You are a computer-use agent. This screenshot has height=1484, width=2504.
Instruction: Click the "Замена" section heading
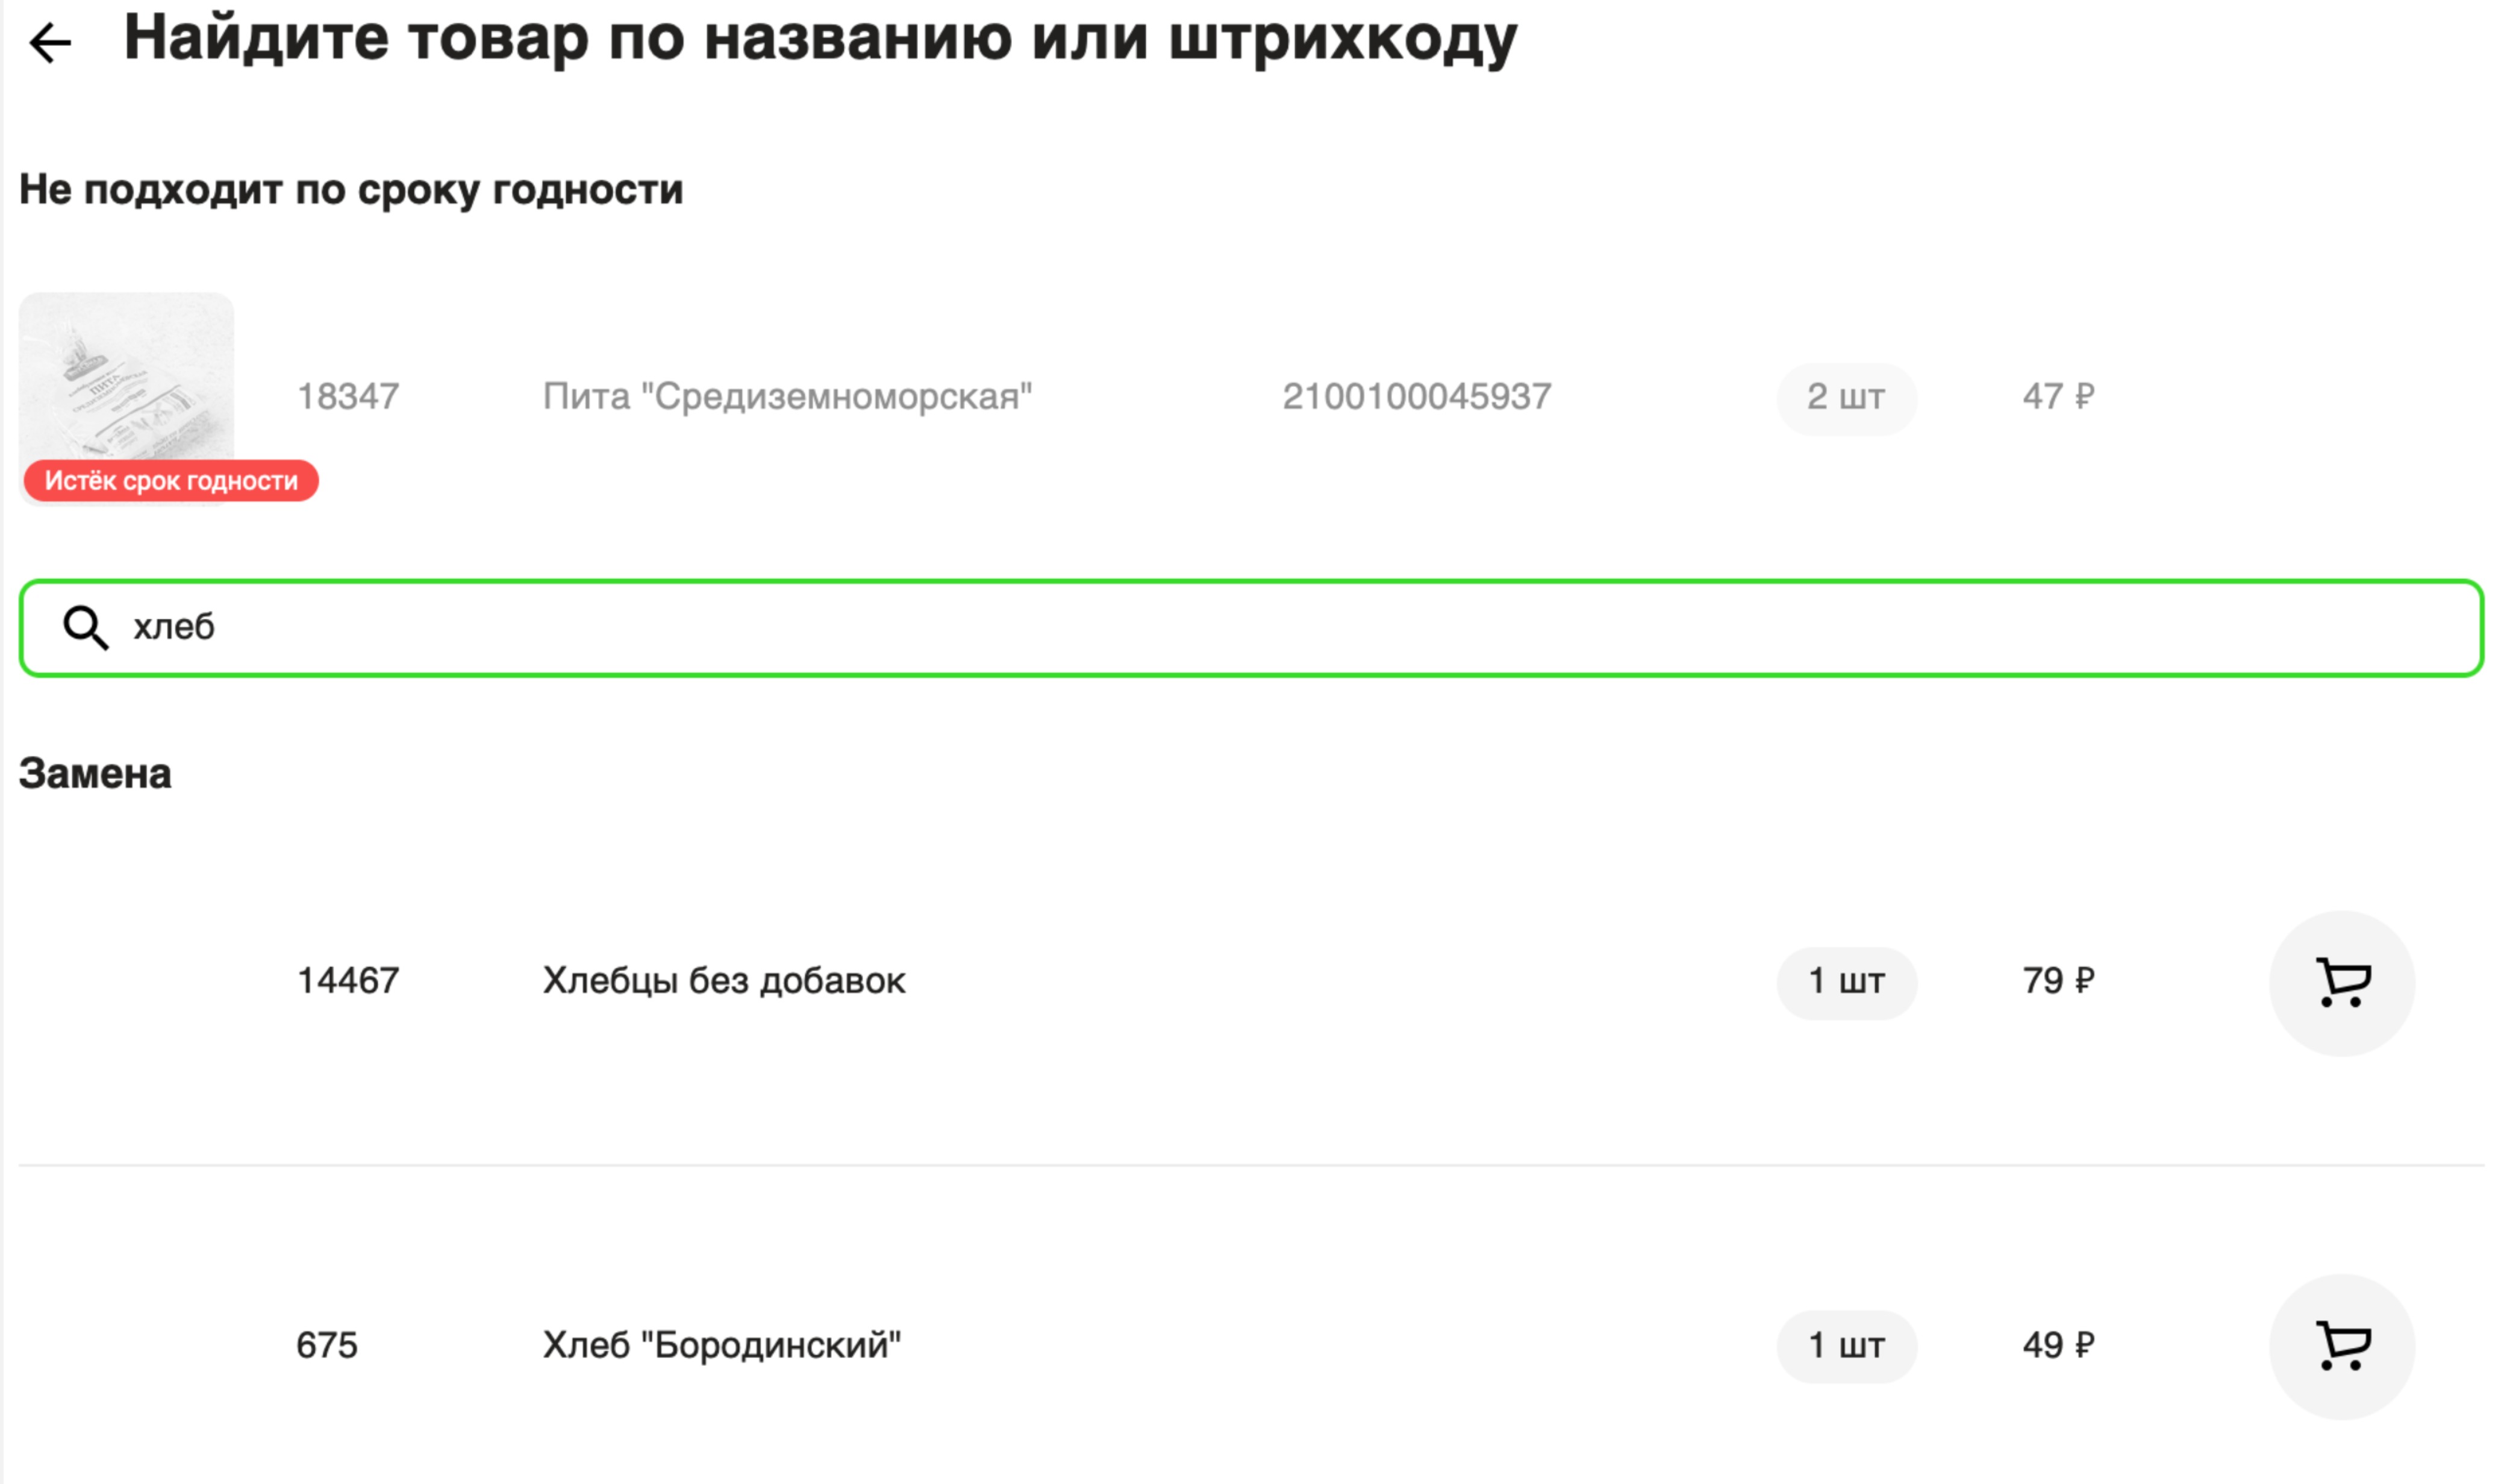point(95,774)
